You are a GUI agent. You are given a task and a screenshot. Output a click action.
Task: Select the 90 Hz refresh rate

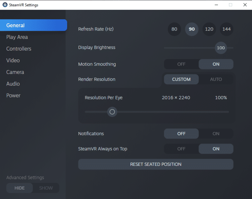click(x=192, y=29)
